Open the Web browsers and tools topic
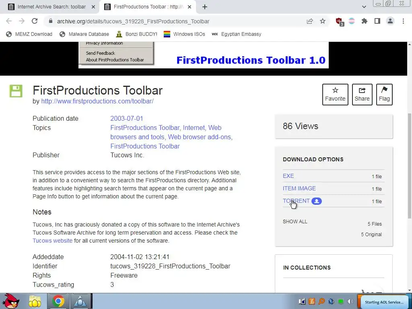 click(166, 132)
